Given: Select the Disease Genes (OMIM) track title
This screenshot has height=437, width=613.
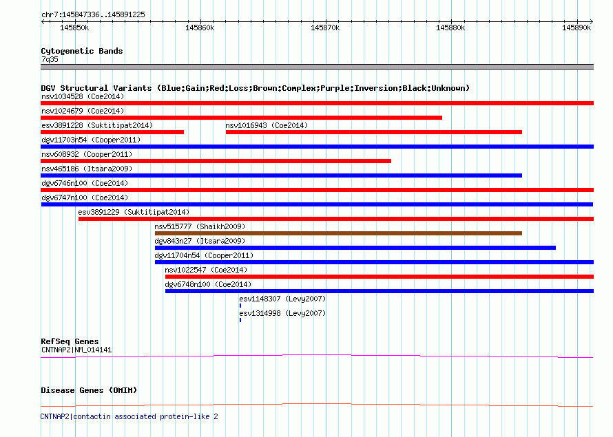Looking at the screenshot, I should (89, 390).
